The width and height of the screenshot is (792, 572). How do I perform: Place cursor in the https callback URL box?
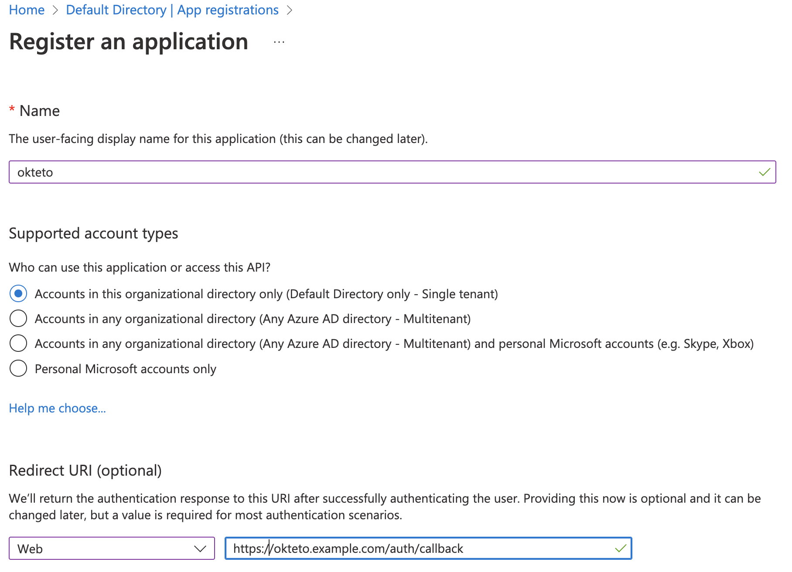393,548
